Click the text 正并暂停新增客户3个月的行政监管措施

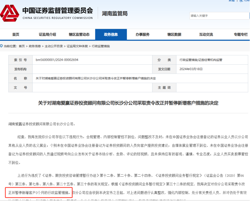(38, 193)
